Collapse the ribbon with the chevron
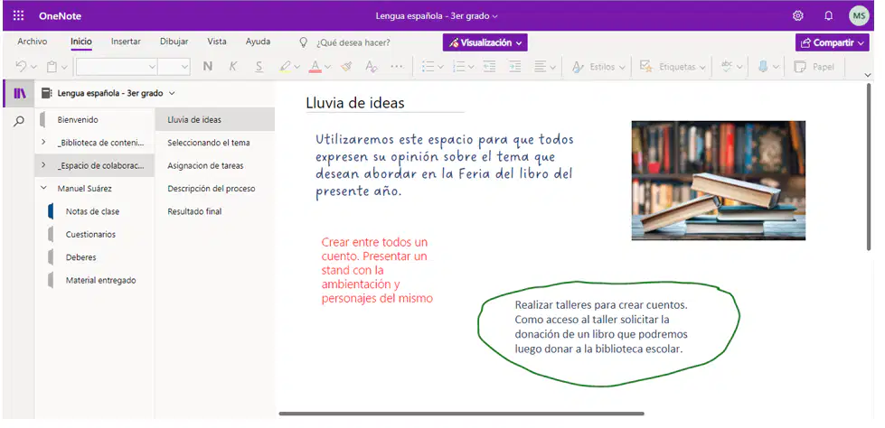The width and height of the screenshot is (885, 428). pos(868,74)
